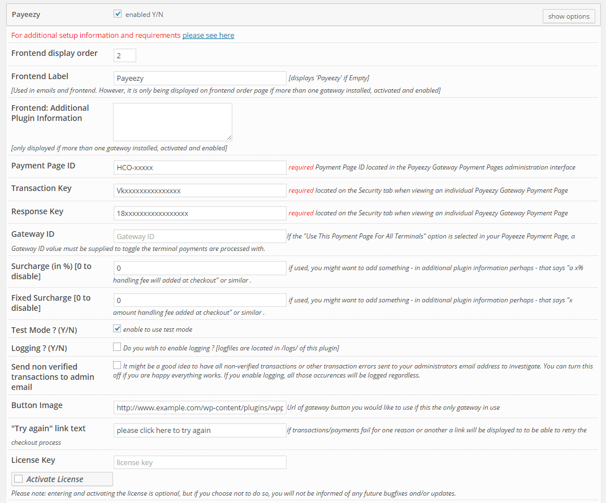Click the 'Test Mode ? (Y/N)' label

click(44, 330)
